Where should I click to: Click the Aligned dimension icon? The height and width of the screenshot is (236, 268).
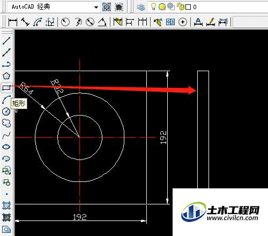click(x=25, y=22)
